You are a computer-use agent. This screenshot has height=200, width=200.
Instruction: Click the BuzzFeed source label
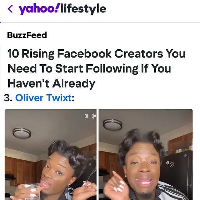[x=27, y=35]
